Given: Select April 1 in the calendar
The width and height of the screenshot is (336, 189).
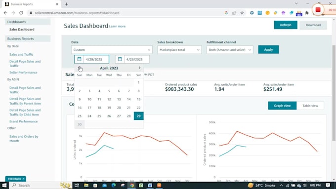Looking at the screenshot, I should [139, 82].
